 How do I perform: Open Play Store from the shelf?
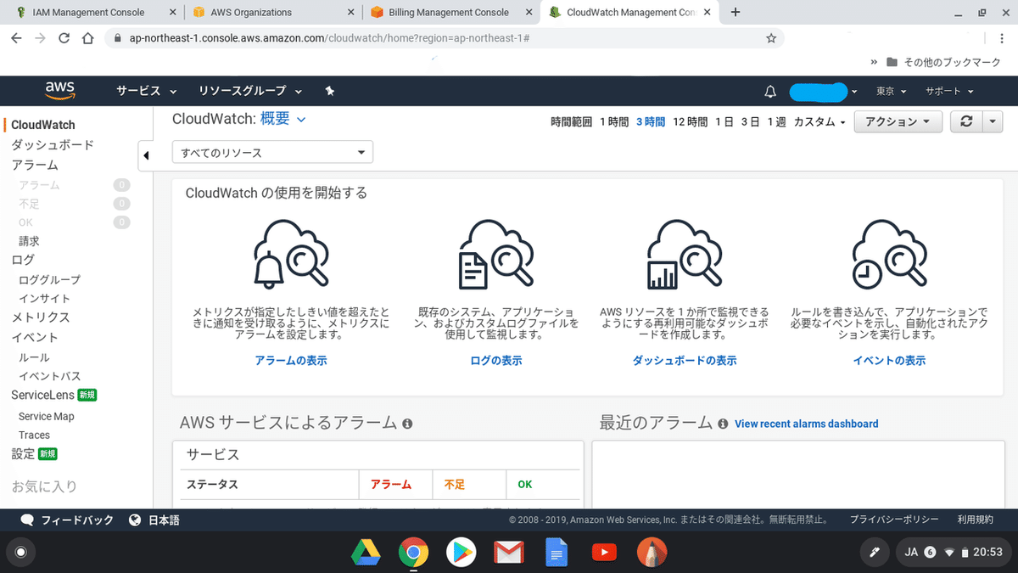pos(461,553)
